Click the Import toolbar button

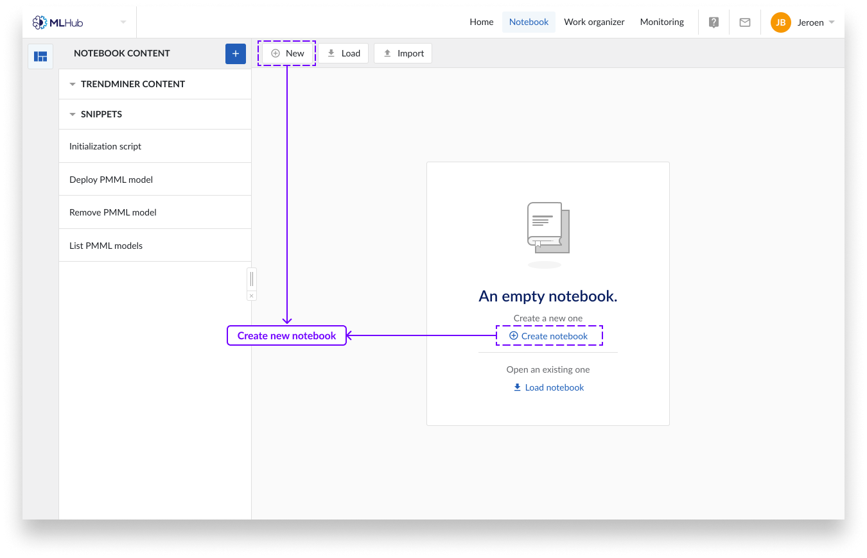[403, 53]
